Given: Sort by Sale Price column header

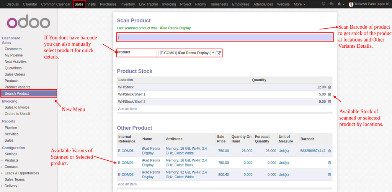Looking at the screenshot, I should coord(223,139).
